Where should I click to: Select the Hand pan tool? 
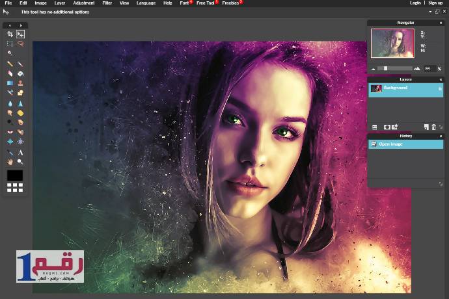click(10, 161)
